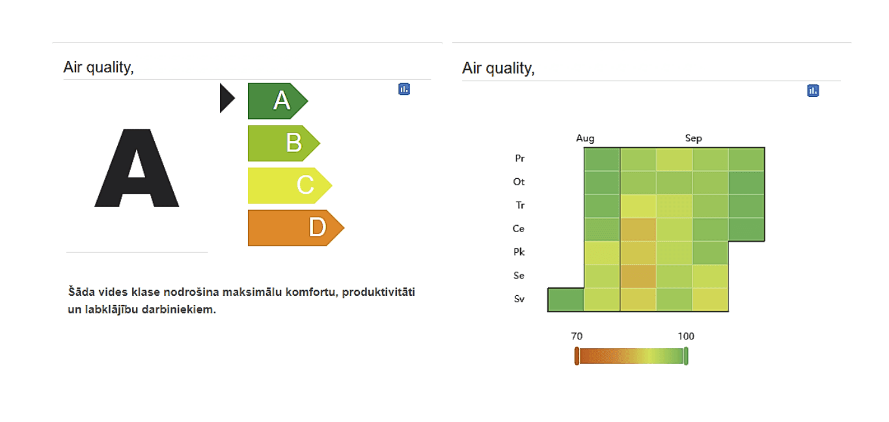Image resolution: width=889 pixels, height=422 pixels.
Task: Click the left slider handle at 70
Action: 577,356
